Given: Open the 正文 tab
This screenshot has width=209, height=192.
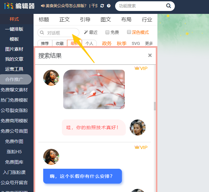Looking at the screenshot, I should 65,19.
